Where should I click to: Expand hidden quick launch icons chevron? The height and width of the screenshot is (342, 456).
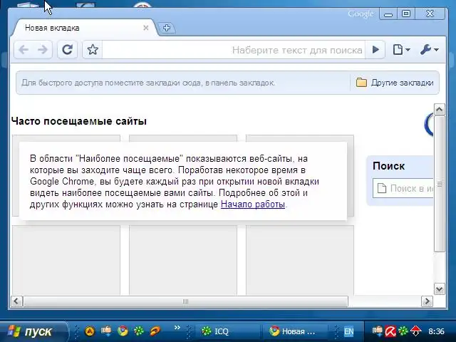point(177,328)
